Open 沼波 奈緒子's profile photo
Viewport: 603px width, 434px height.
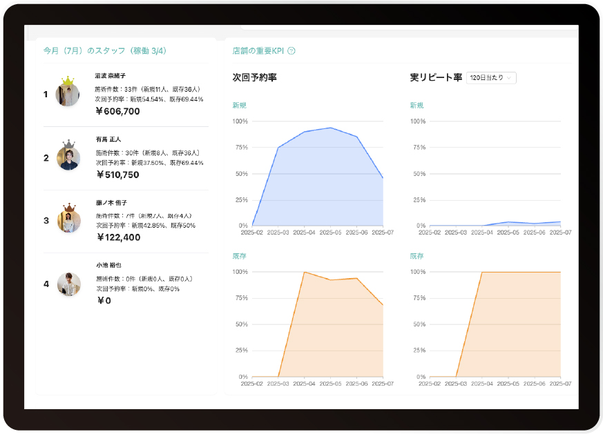[68, 95]
